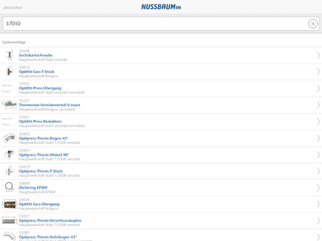Tap the abbrechen cancel button
The image size is (322, 241).
pos(13,7)
